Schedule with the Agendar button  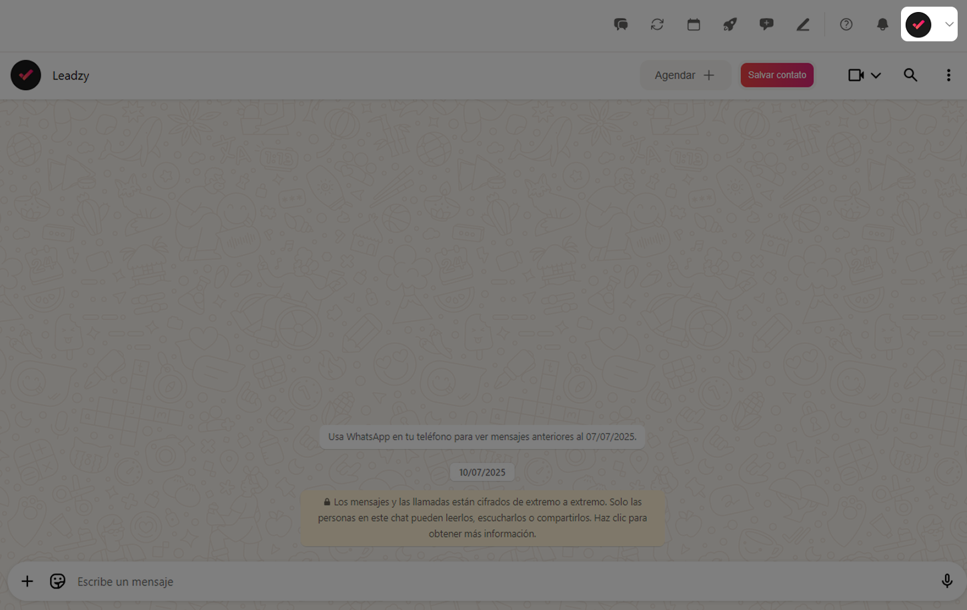pyautogui.click(x=686, y=75)
